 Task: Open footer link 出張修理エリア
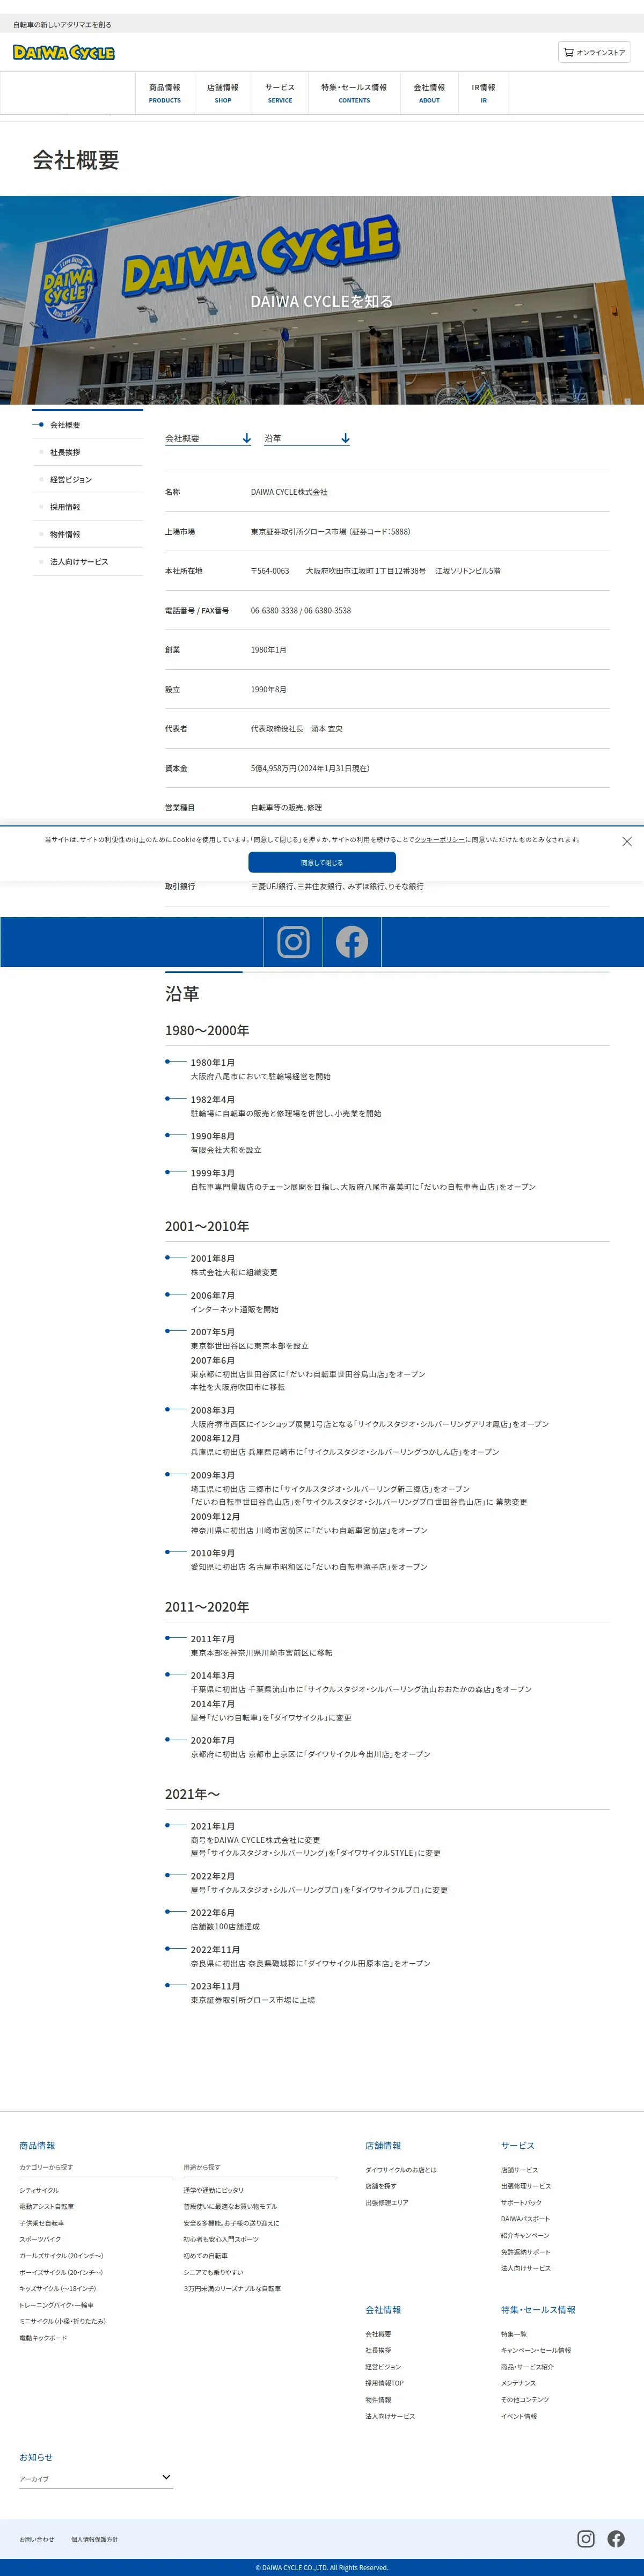point(387,2202)
